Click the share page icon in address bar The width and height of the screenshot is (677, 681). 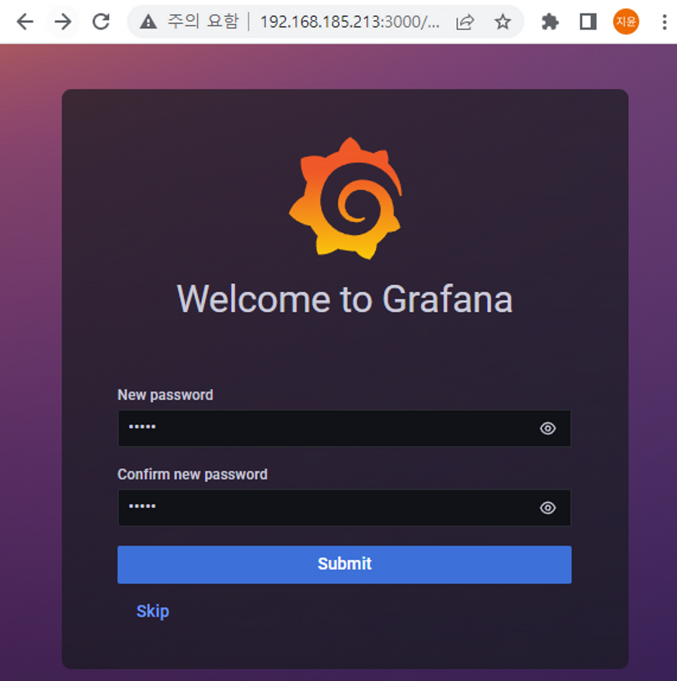click(x=465, y=22)
